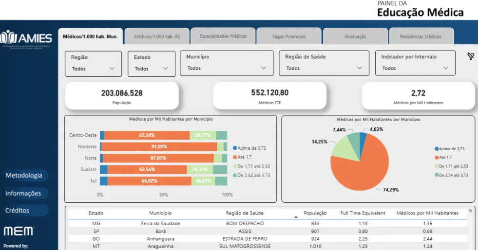Open the Especialidades Médicas tab
The height and width of the screenshot is (250, 478).
click(223, 36)
